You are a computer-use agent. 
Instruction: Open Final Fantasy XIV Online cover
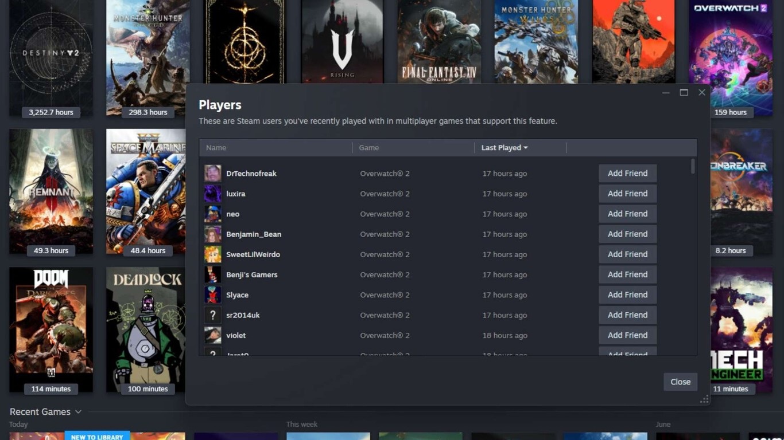tap(439, 41)
